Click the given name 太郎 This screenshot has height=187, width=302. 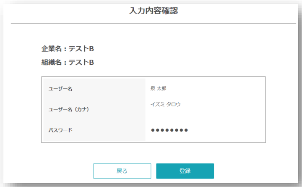(x=162, y=88)
